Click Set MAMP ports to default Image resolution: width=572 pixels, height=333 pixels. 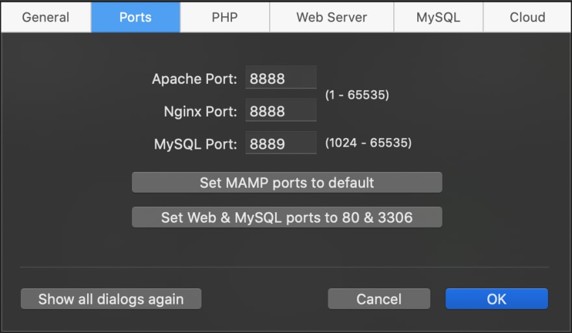pyautogui.click(x=287, y=182)
